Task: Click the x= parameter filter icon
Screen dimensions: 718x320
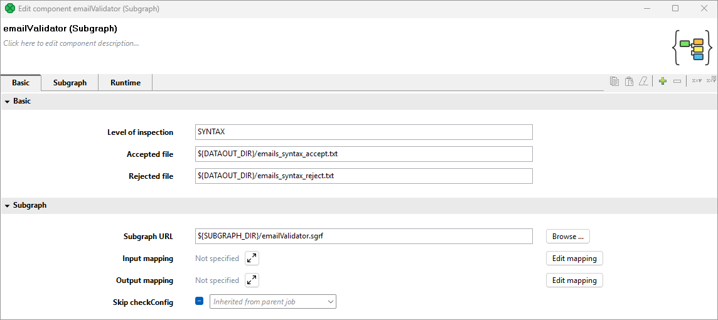Action: point(696,81)
